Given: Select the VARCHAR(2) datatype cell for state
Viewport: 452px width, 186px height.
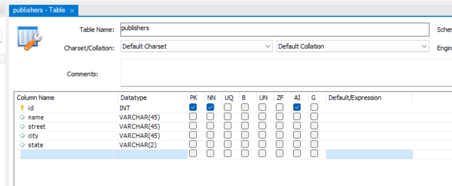Looking at the screenshot, I should pyautogui.click(x=152, y=145).
